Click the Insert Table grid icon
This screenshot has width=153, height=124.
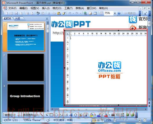click(x=95, y=13)
